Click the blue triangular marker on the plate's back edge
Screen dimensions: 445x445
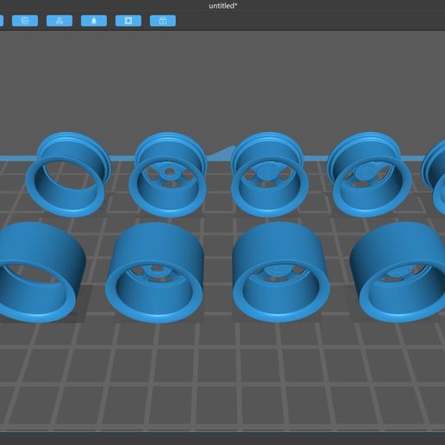(x=222, y=153)
